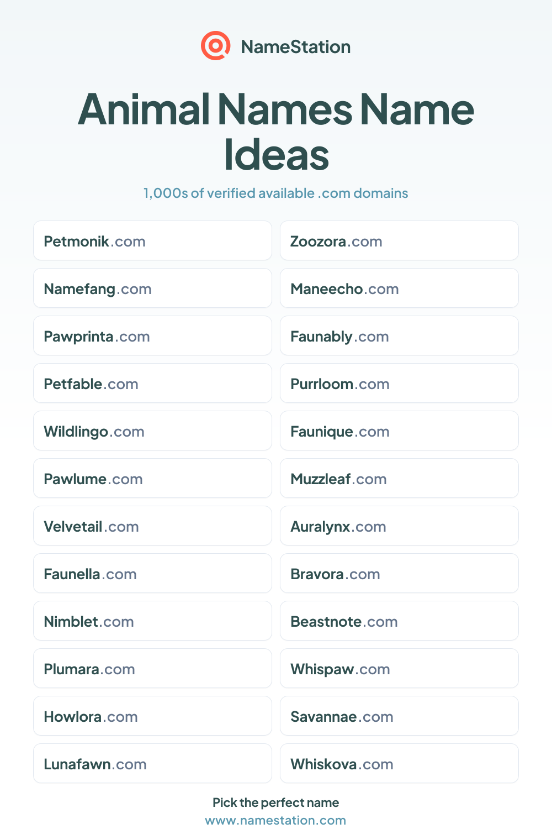Open the Wildlingo.com name card
This screenshot has height=829, width=552.
click(152, 431)
